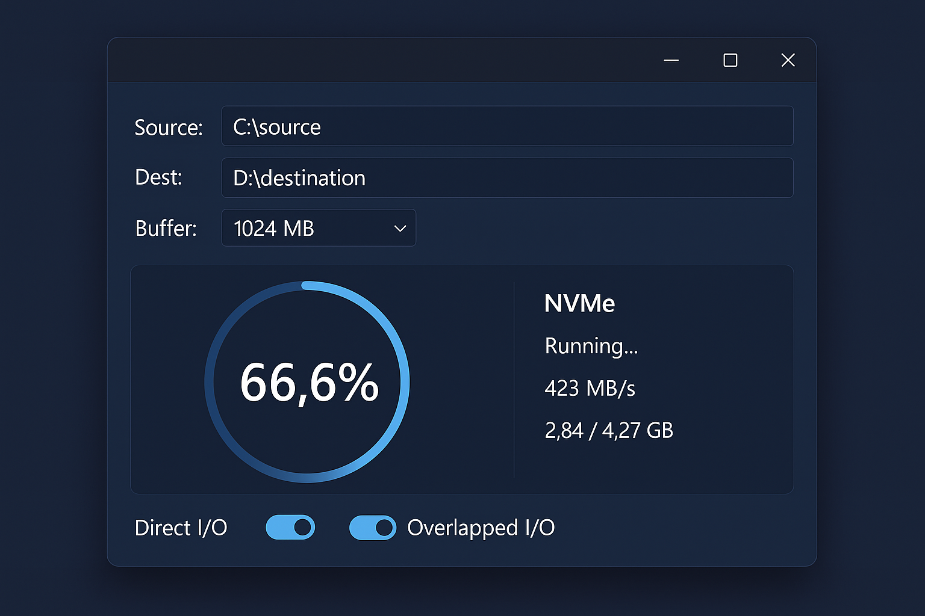Click the Source path input field
This screenshot has width=925, height=616.
point(507,126)
